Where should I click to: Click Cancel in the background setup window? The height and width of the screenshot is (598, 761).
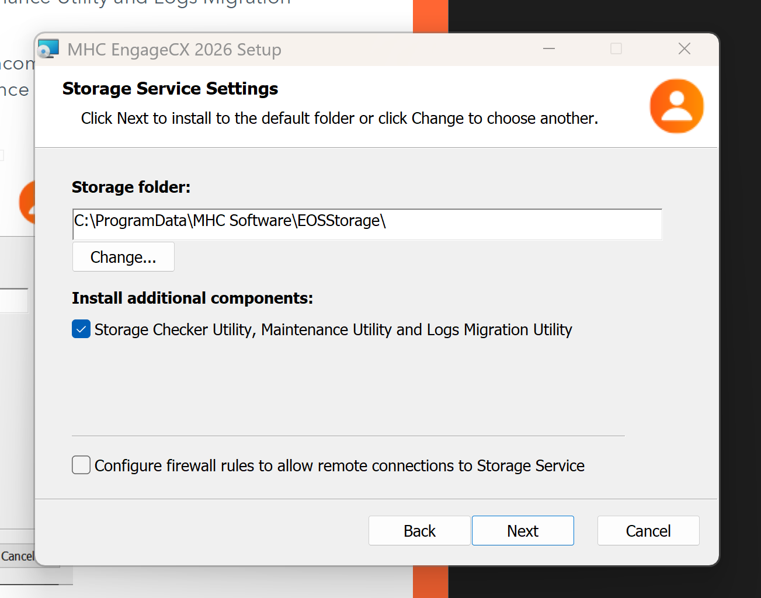pyautogui.click(x=17, y=556)
